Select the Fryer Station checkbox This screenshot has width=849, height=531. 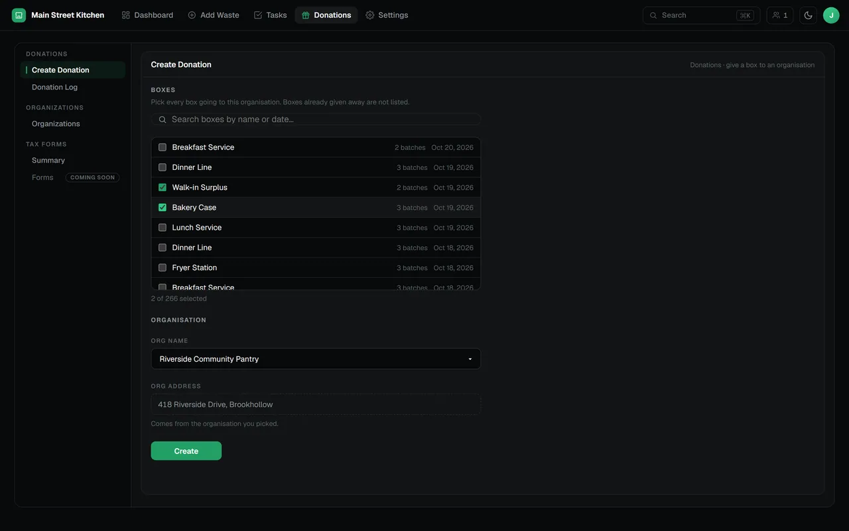coord(163,267)
